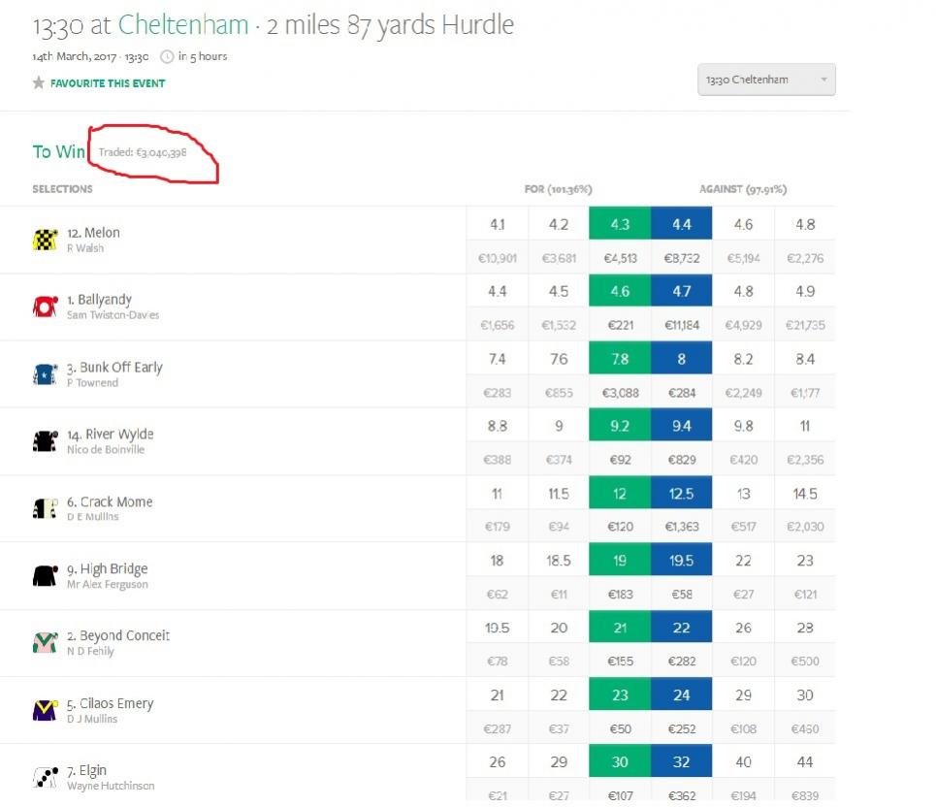Back High Bridge at green 19

tap(620, 560)
